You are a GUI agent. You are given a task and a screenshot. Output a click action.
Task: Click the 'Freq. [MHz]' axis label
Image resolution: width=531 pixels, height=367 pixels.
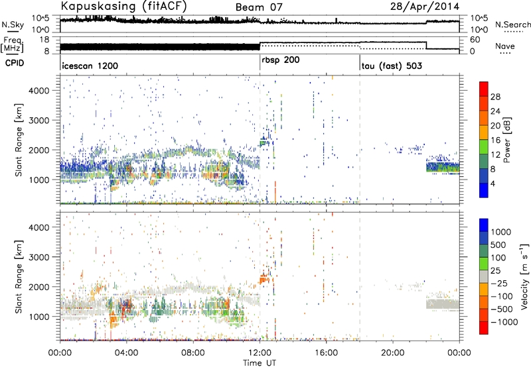[13, 44]
